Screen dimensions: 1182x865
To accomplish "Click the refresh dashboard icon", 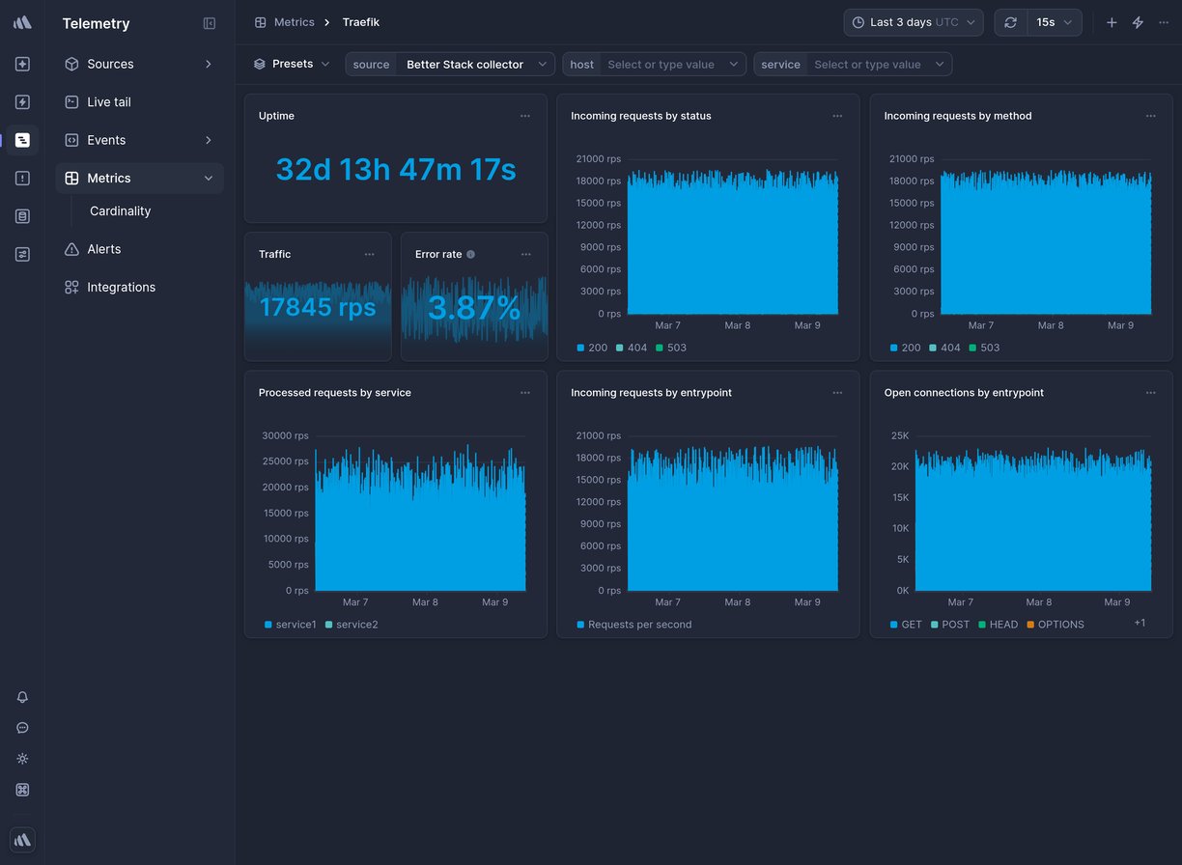I will tap(1010, 21).
